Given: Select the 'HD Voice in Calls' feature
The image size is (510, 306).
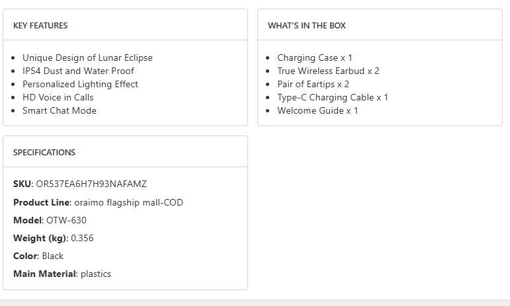Looking at the screenshot, I should [58, 98].
